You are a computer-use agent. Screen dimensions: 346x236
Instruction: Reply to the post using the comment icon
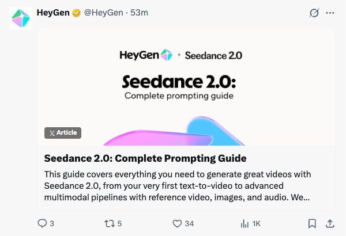42,223
